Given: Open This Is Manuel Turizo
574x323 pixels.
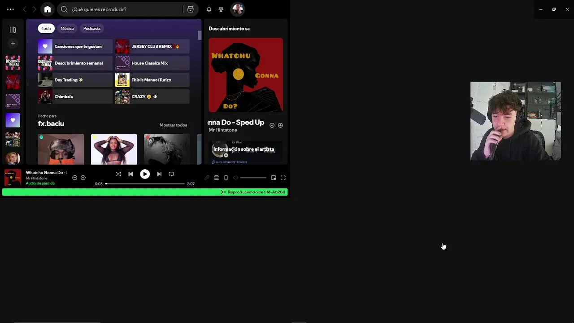Looking at the screenshot, I should point(152,80).
